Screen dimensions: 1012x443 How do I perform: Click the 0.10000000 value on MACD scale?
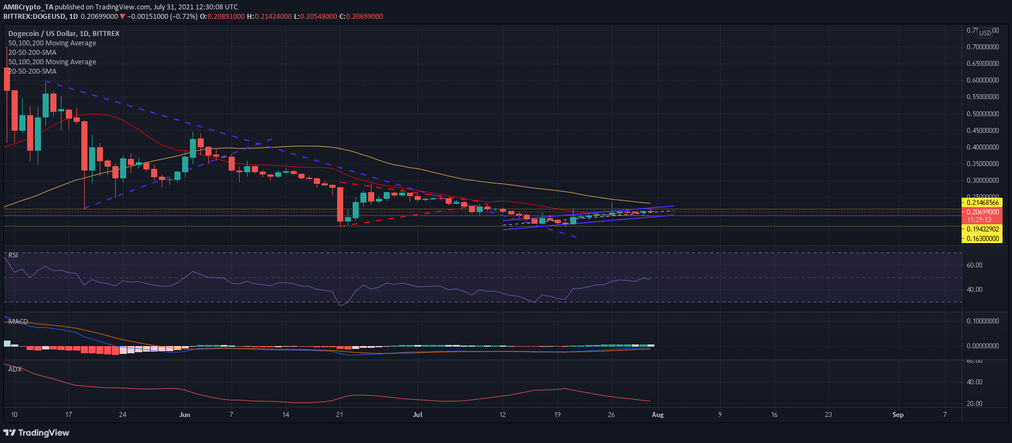pos(983,321)
